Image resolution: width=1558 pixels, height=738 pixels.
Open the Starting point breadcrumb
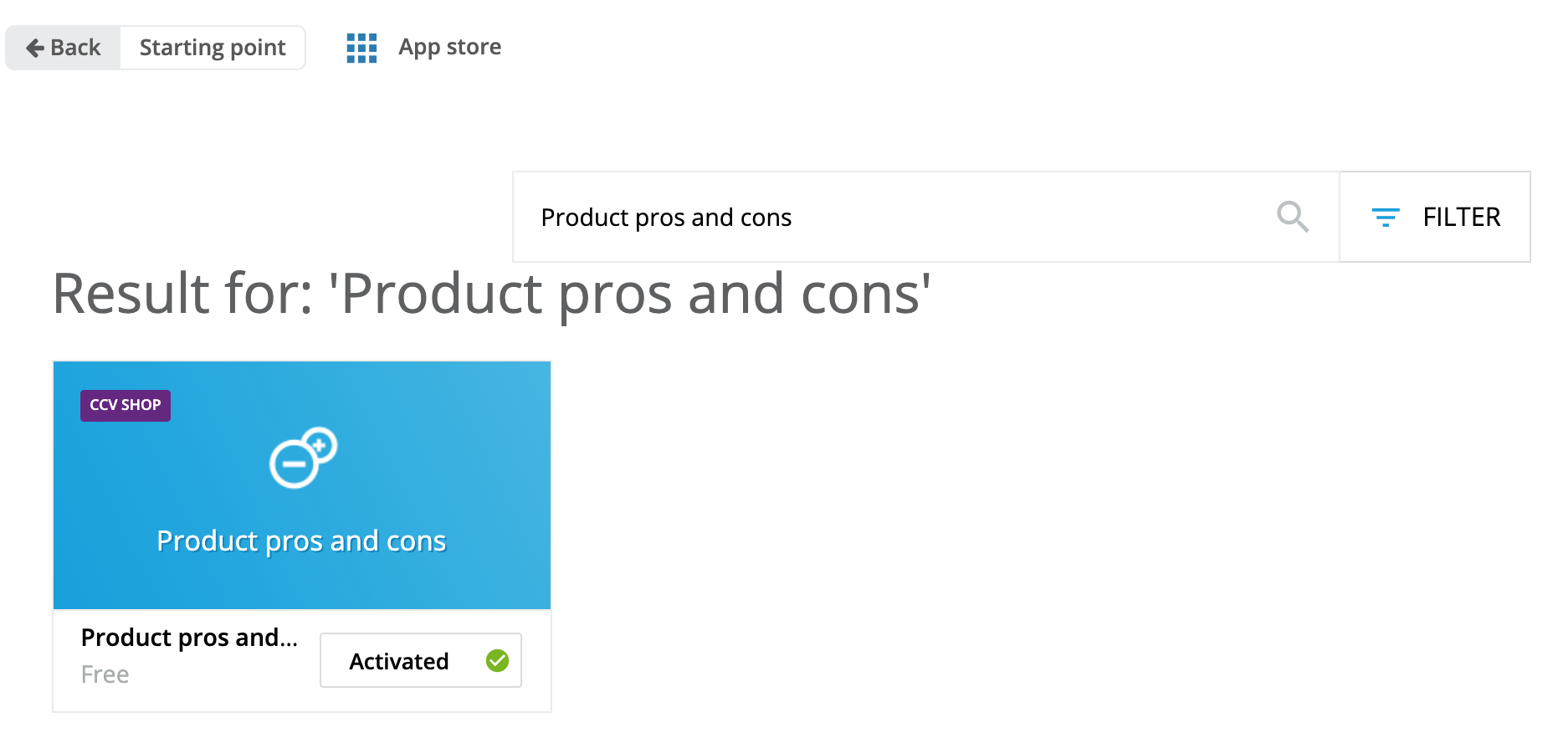click(213, 48)
